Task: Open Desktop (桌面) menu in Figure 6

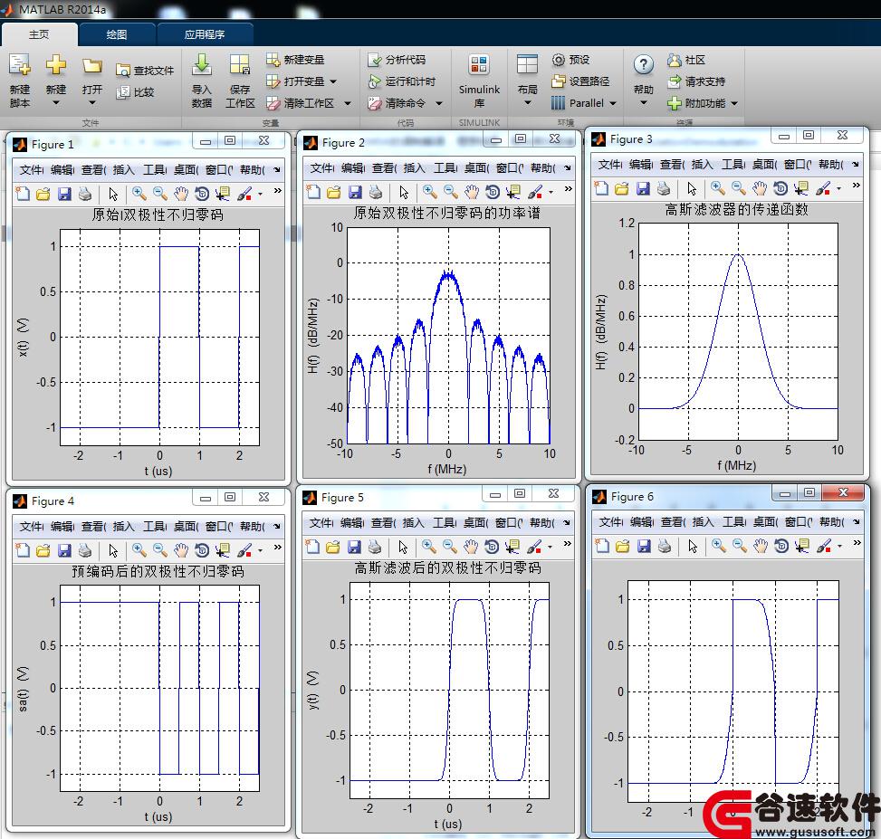Action: [765, 521]
